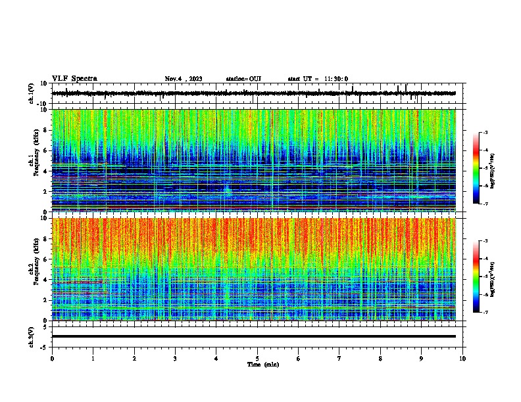
Task: Click the "0" tick on the time axis
Action: tap(52, 359)
